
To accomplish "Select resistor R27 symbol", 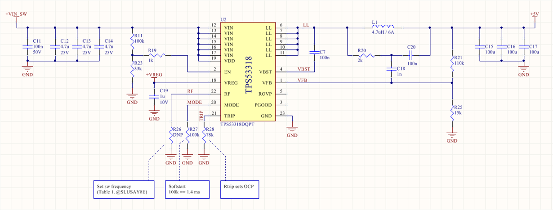I will point(187,135).
